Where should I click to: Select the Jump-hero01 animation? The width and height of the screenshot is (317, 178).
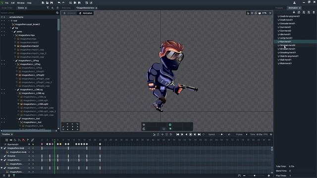tap(286, 38)
